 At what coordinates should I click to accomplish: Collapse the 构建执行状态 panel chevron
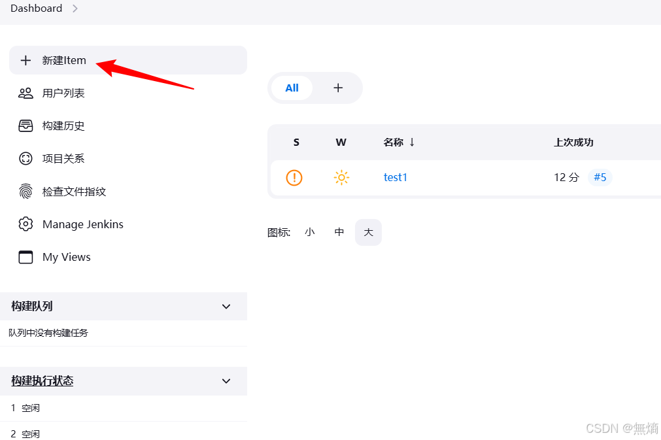226,381
